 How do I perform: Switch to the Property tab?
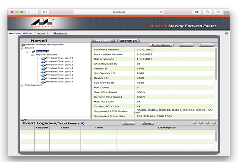pyautogui.click(x=103, y=41)
